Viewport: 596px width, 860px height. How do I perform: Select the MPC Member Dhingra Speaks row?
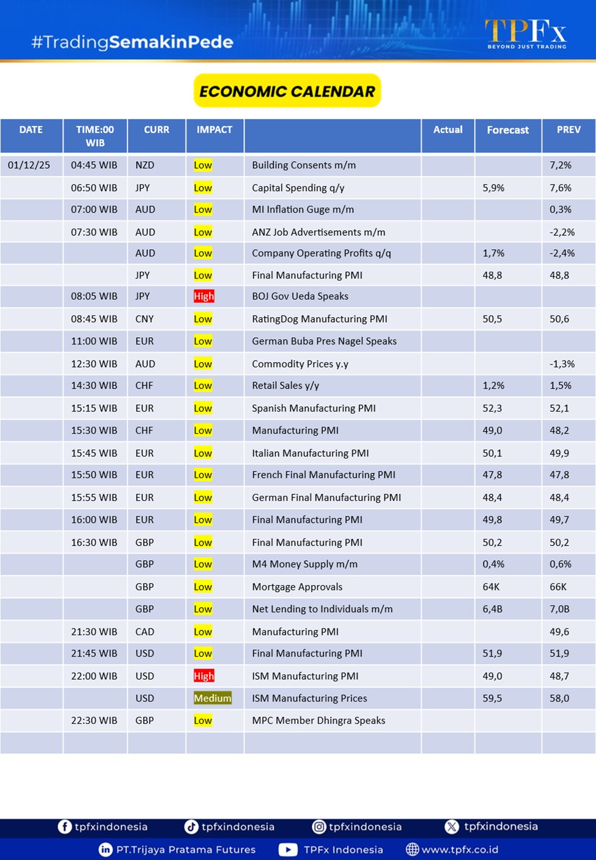pos(318,721)
